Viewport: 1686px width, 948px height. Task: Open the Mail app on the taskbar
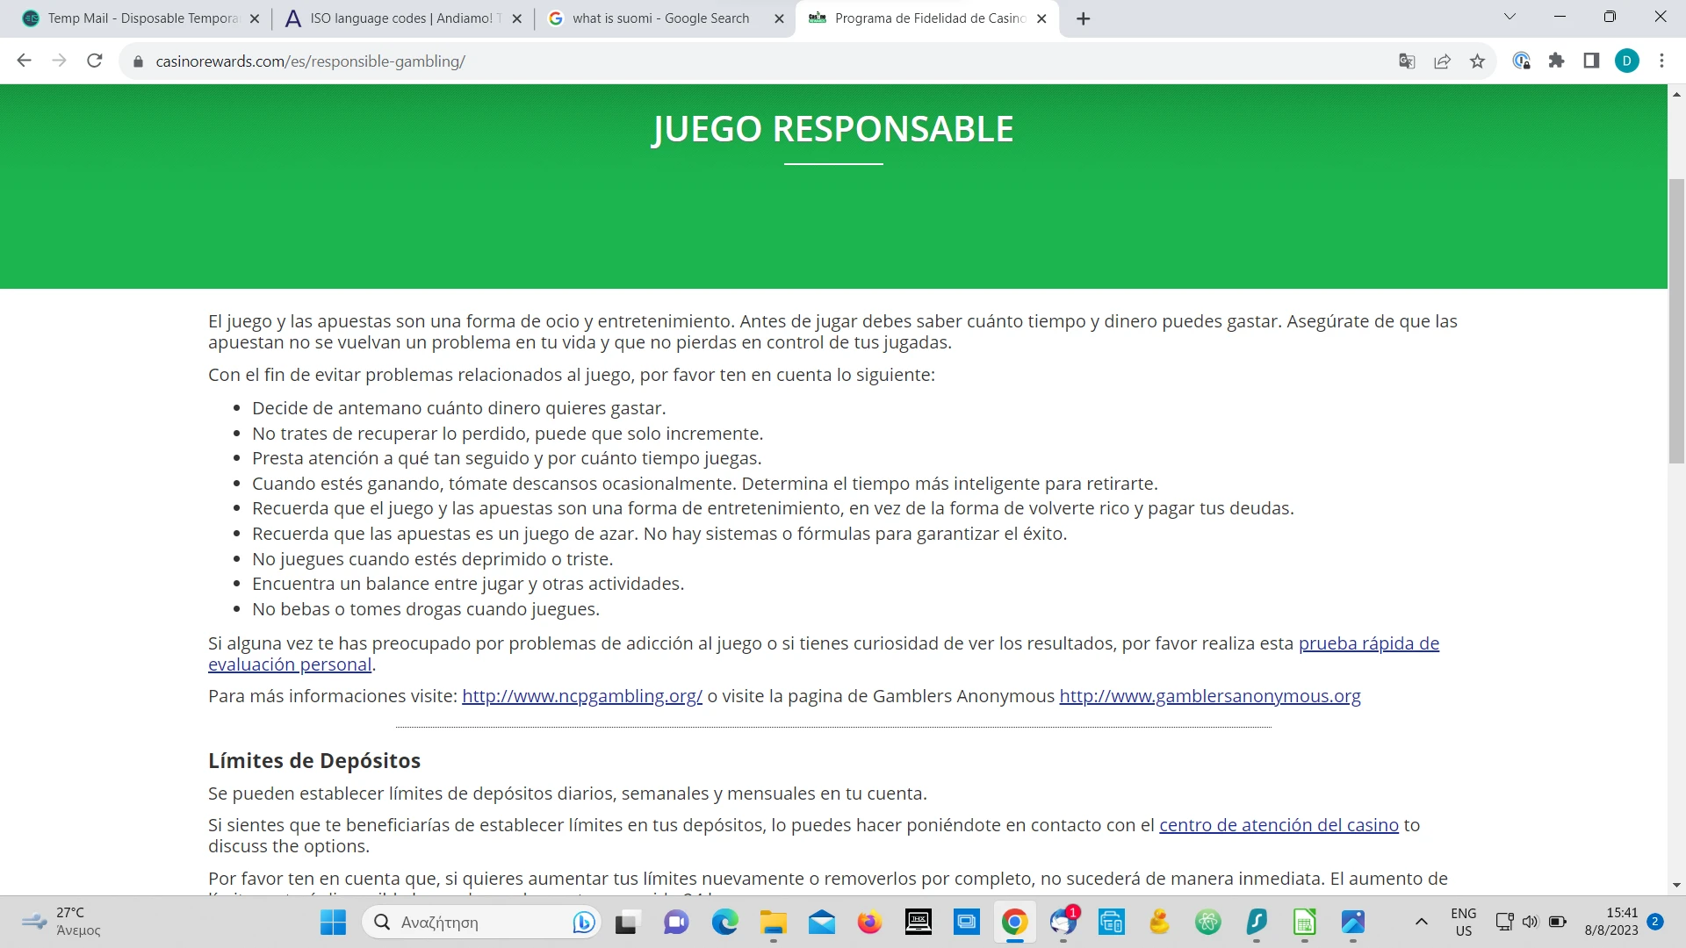(821, 923)
